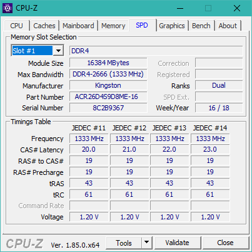Click the 23.0 CAS# Latency value
252x252 pixels.
[x=210, y=149]
